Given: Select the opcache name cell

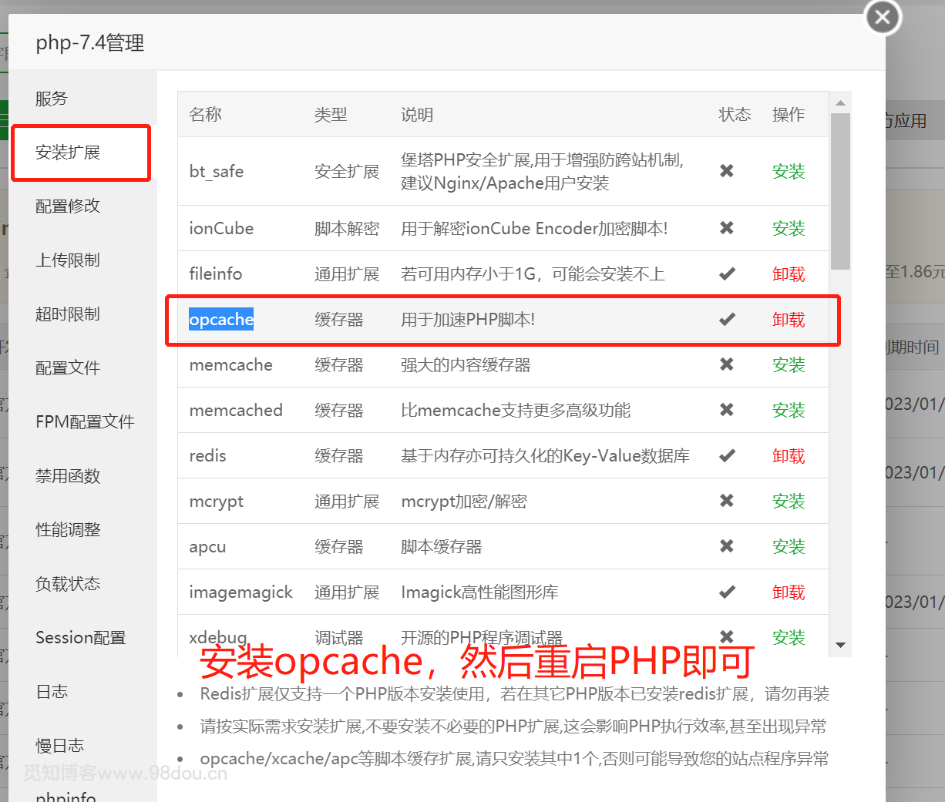Looking at the screenshot, I should (221, 319).
